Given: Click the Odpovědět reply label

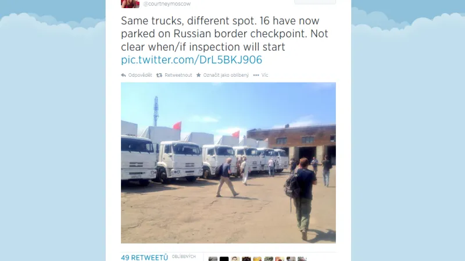Looking at the screenshot, I should coord(140,76).
